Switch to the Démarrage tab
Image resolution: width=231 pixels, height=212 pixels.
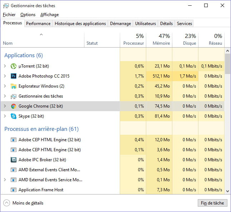click(x=121, y=24)
